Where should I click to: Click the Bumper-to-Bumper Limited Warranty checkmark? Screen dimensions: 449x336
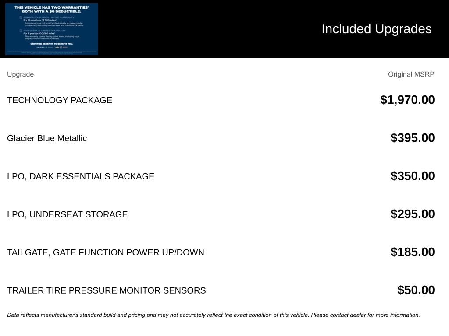(21, 17)
